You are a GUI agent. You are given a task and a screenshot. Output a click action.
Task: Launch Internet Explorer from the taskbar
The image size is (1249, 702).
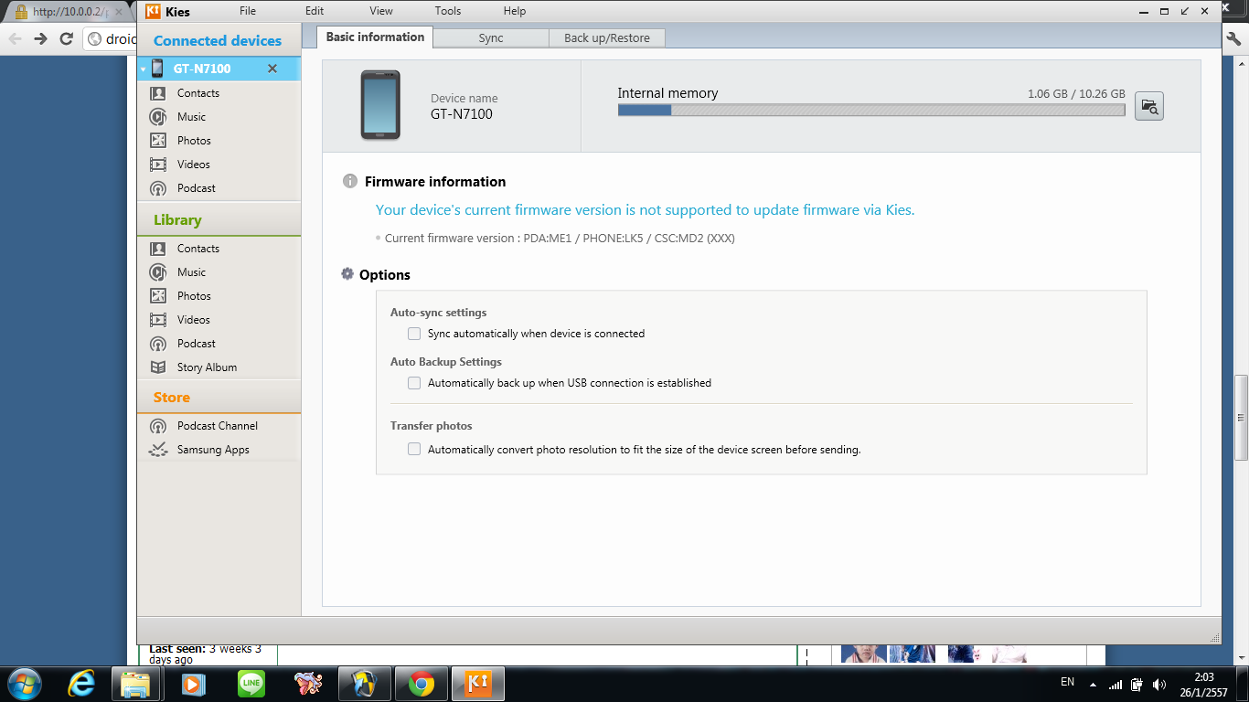point(81,683)
